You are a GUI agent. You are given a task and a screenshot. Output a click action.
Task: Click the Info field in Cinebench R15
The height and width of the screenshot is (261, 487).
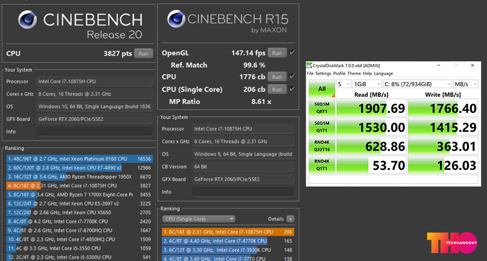(243, 192)
